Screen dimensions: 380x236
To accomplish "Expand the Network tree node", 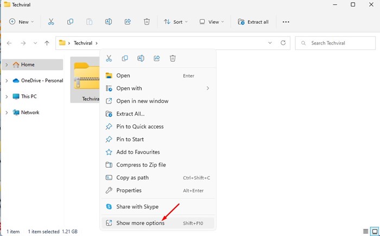I will click(7, 112).
